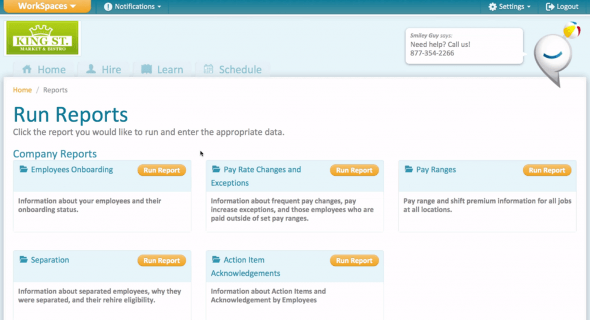Click the Settings gear icon
Screen dimensions: 590x320
tap(493, 7)
